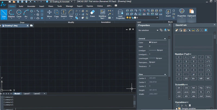Switch to Layout1 tab
This screenshot has width=217, height=110.
27,94
